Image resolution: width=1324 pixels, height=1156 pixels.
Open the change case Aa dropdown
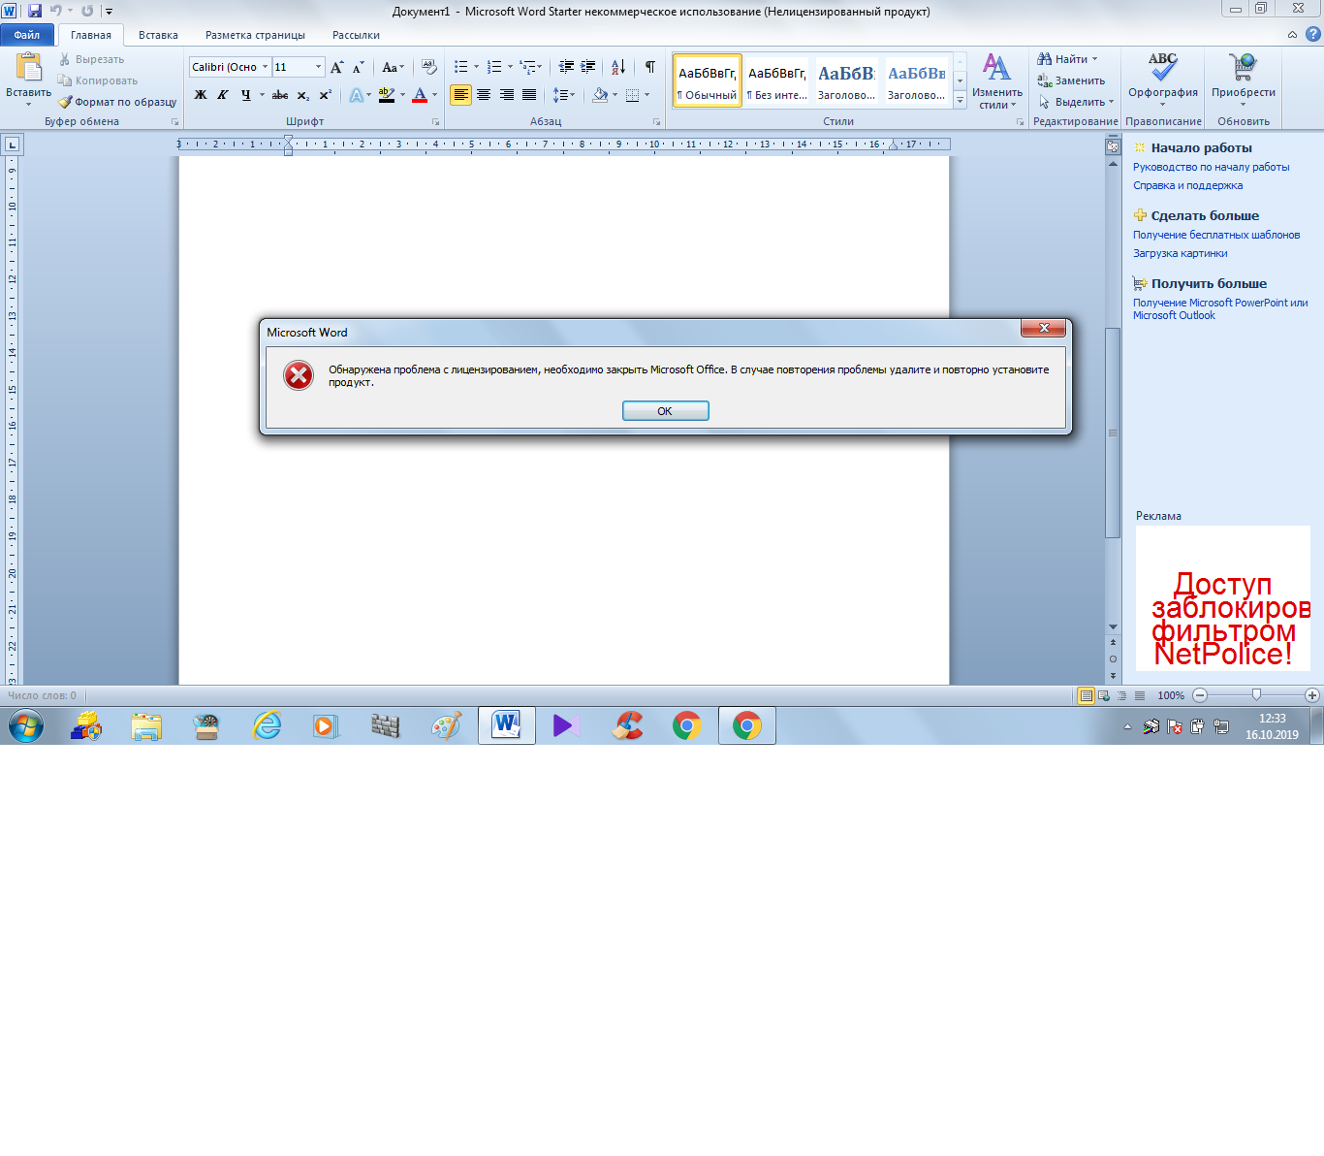pos(393,67)
